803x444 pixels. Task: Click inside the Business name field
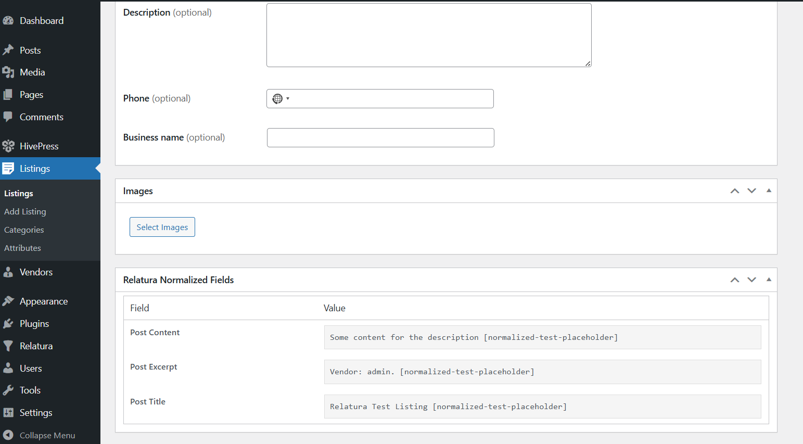point(380,137)
